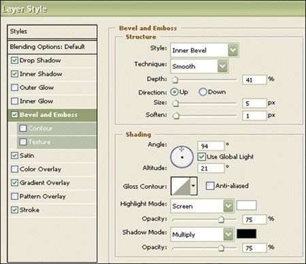Open the Technique dropdown showing Smooth
This screenshot has width=306, height=264.
point(199,66)
